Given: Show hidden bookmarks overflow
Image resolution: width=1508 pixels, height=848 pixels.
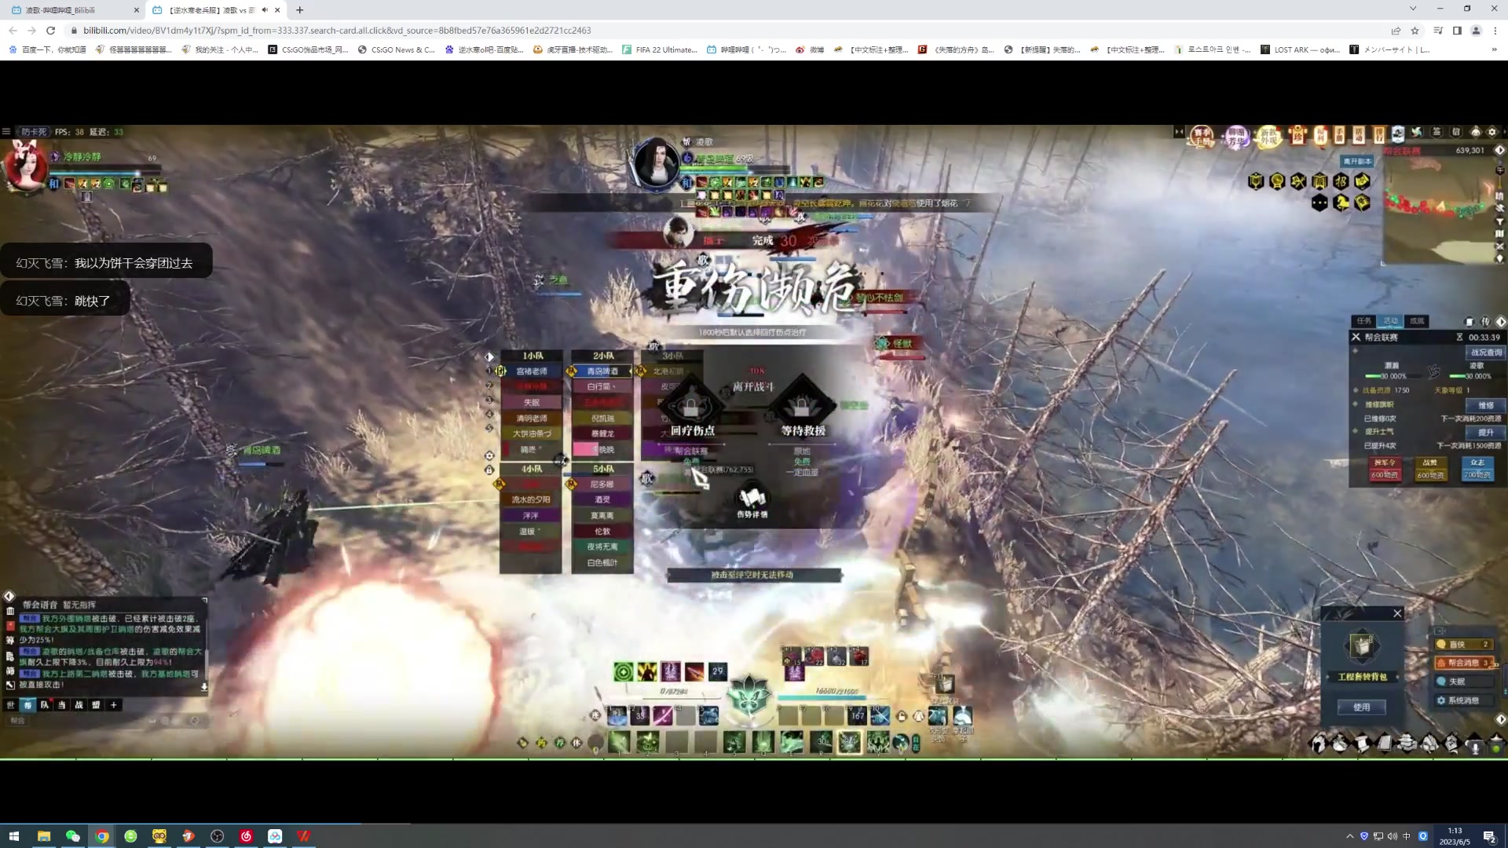Looking at the screenshot, I should pos(1494,49).
